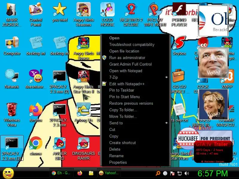The image size is (239, 179).
Task: Select the Computer desktop icon
Action: click(x=12, y=46)
